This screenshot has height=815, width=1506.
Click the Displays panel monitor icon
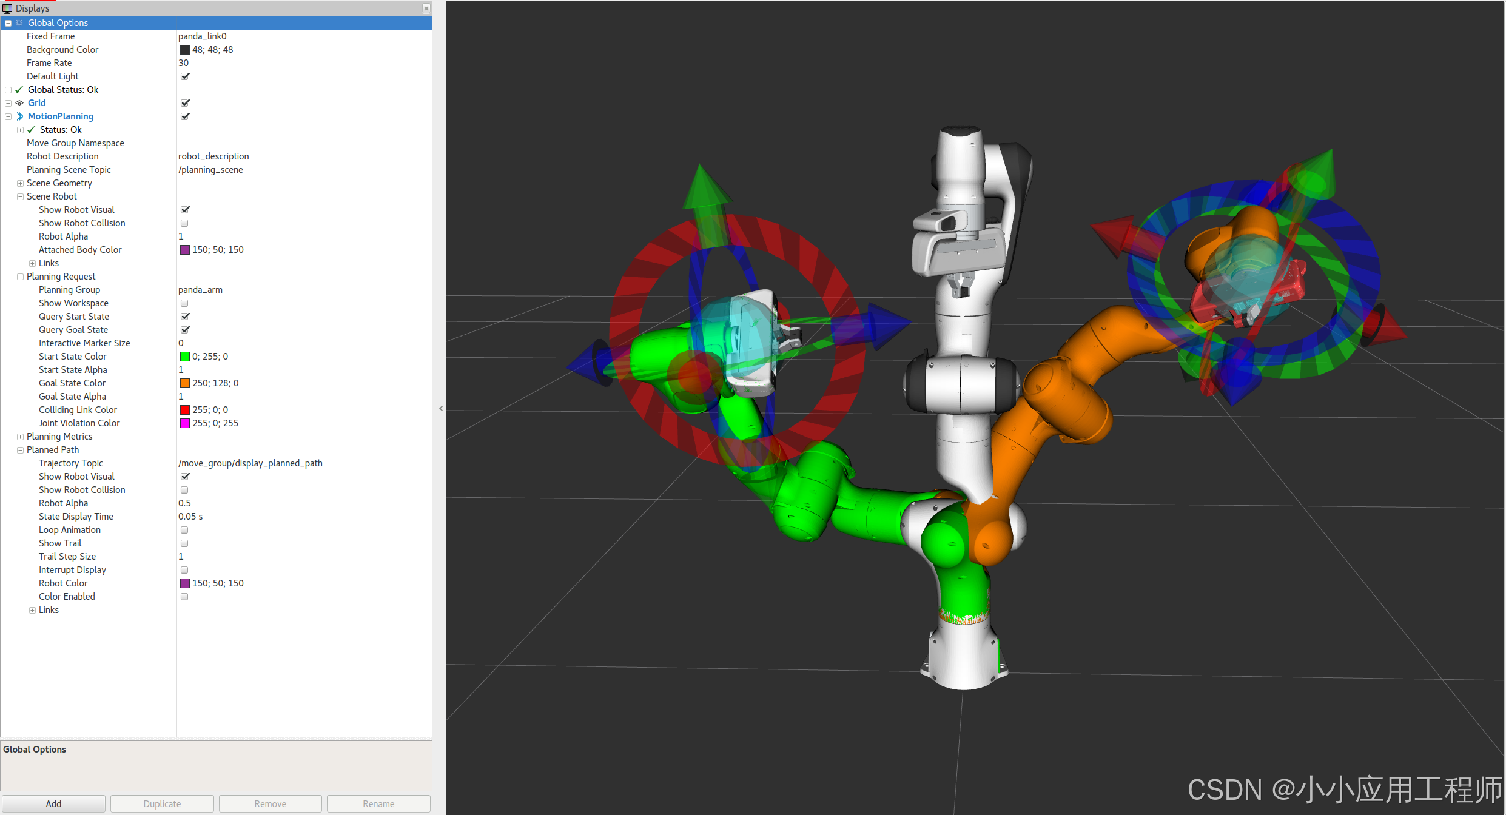(x=7, y=8)
